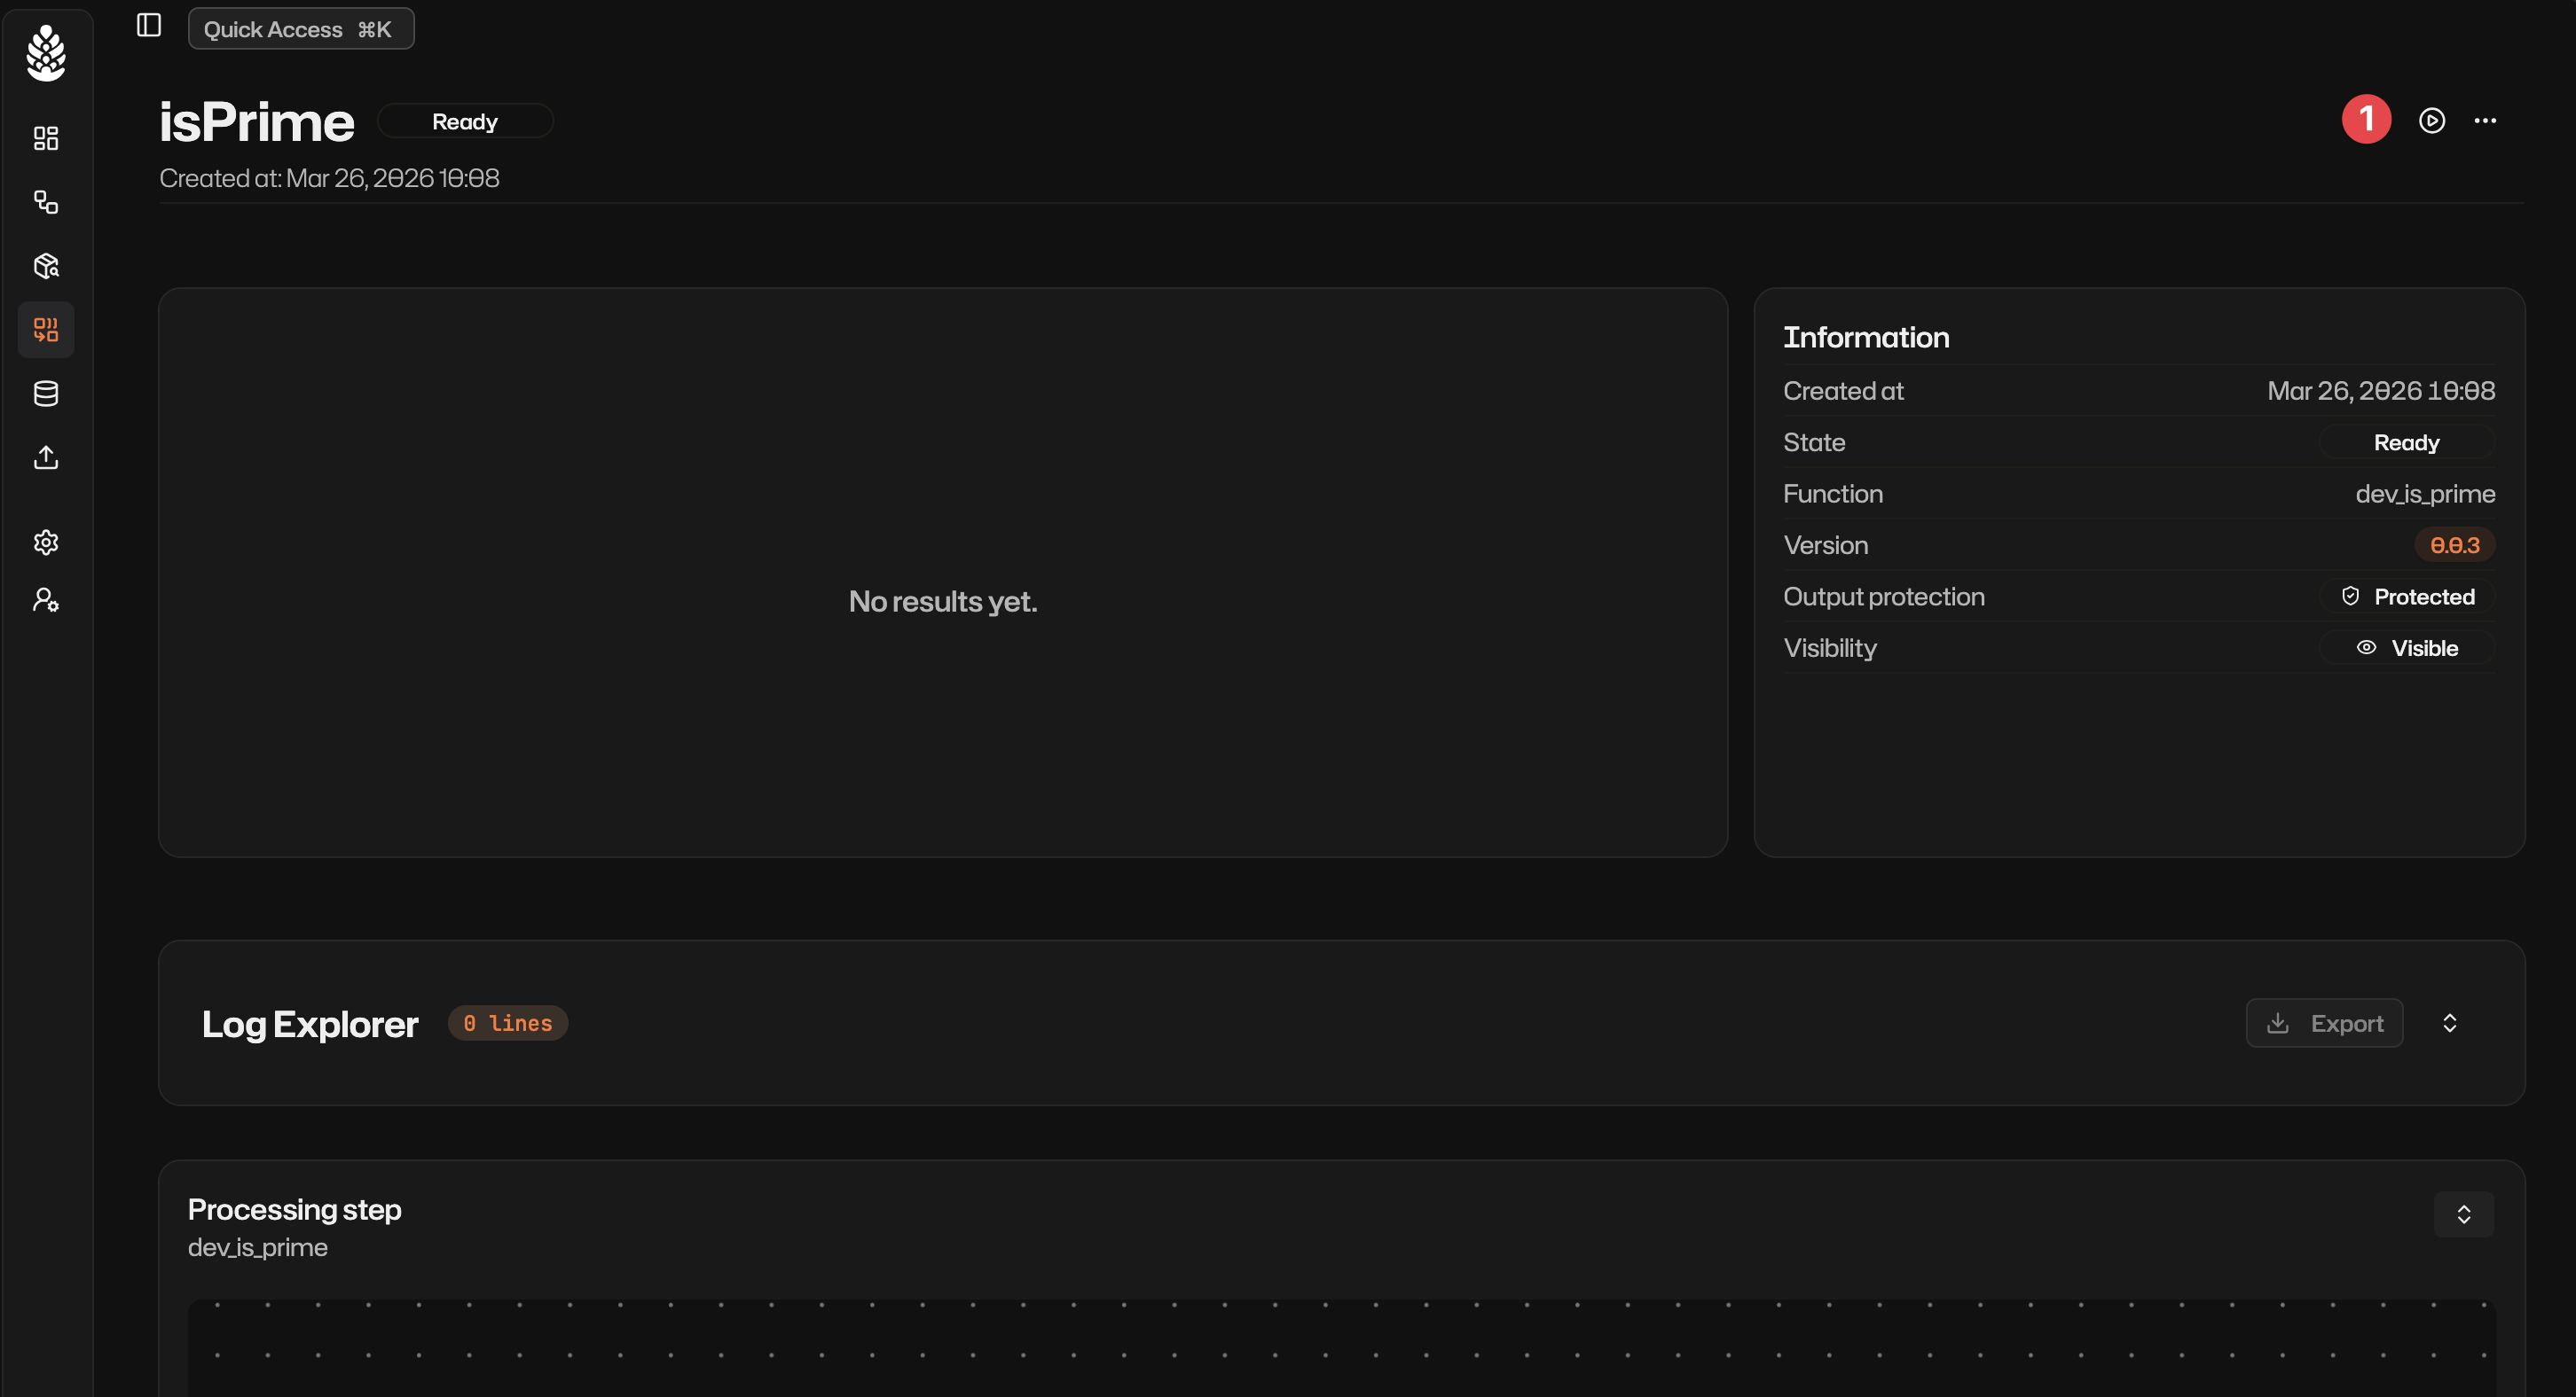Image resolution: width=2576 pixels, height=1397 pixels.
Task: Open the package search icon in sidebar
Action: [46, 266]
